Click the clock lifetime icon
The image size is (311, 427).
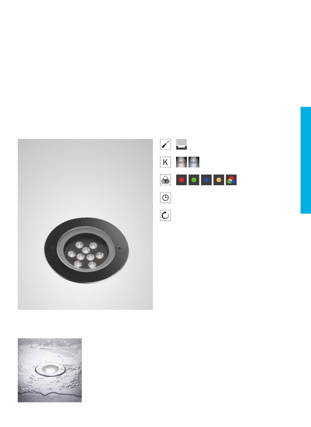pyautogui.click(x=166, y=198)
